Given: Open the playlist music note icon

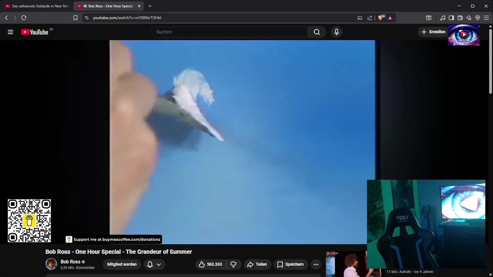Looking at the screenshot, I should point(443,18).
